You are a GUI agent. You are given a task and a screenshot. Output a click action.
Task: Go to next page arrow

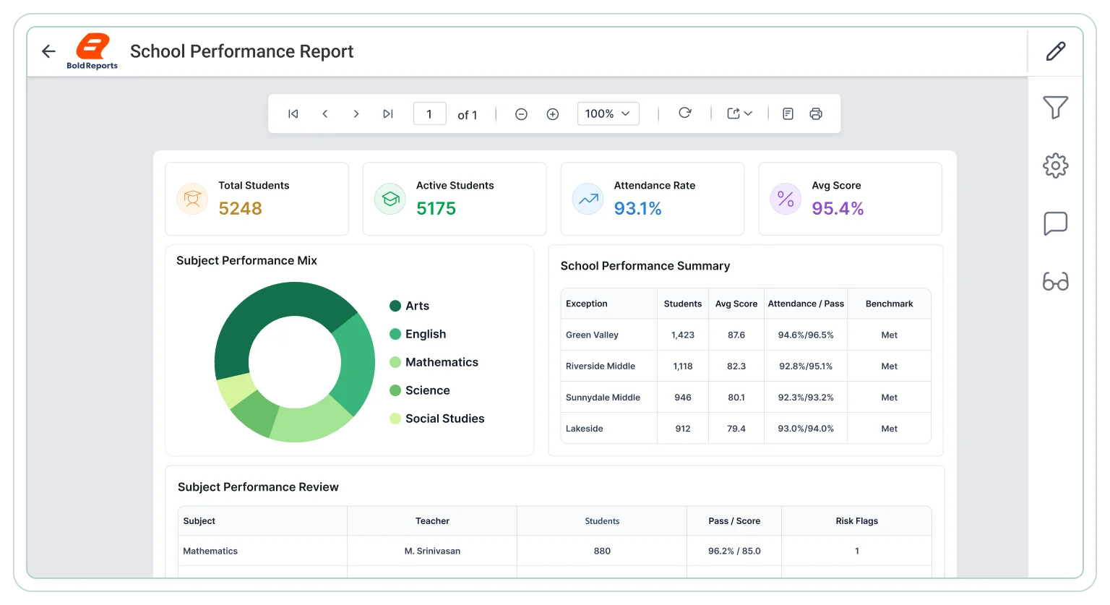356,113
